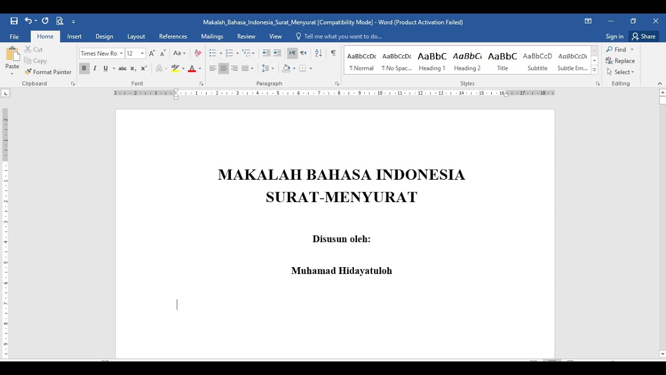Switch to the Design tab
This screenshot has width=666, height=375.
click(104, 36)
